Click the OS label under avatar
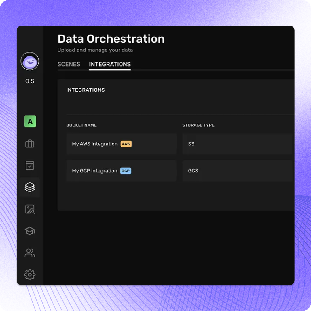Viewport: 311px width, 311px height. [30, 81]
